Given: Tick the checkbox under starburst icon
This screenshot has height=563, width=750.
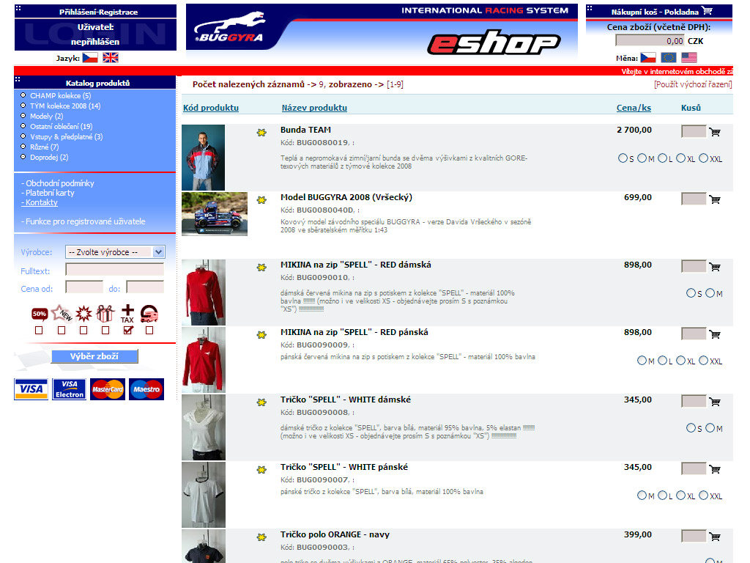Looking at the screenshot, I should coord(83,331).
